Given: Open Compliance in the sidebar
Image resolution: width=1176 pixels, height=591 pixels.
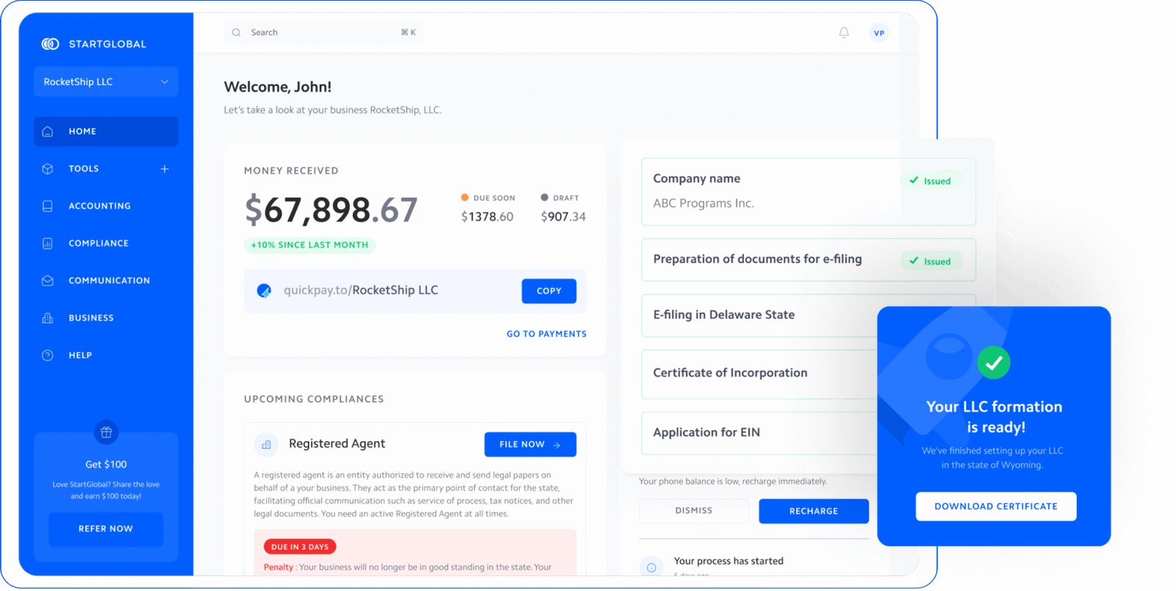Looking at the screenshot, I should click(x=98, y=243).
